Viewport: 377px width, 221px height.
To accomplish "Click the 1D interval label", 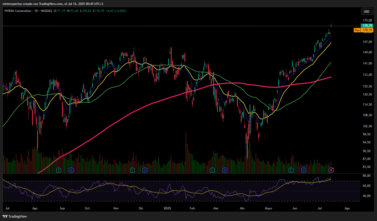I will 36,11.
